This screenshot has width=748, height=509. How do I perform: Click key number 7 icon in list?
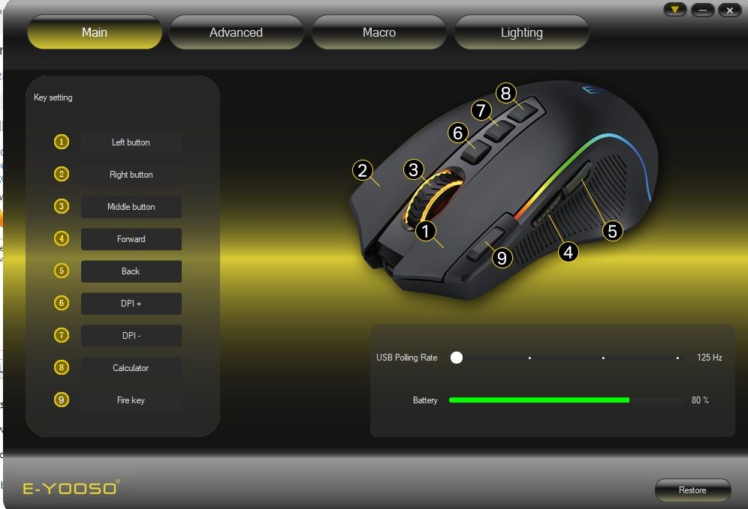(x=61, y=335)
